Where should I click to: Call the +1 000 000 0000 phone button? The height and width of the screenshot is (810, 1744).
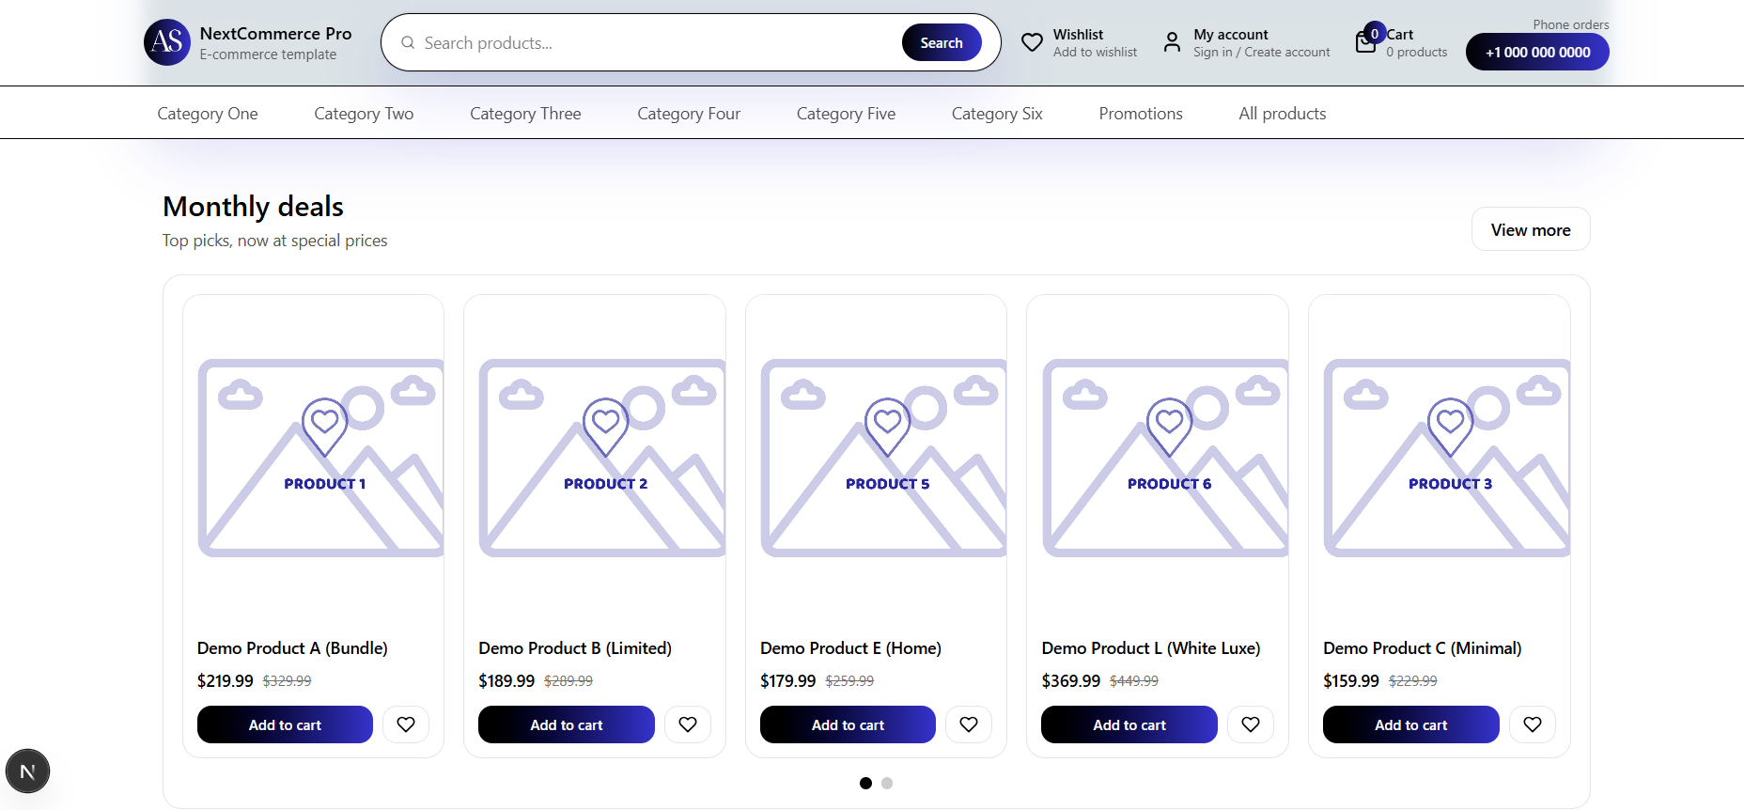point(1537,52)
